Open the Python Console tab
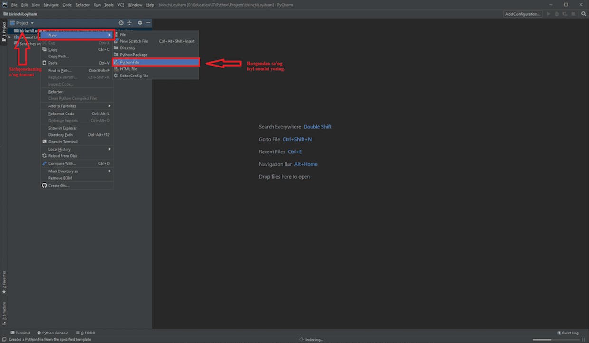This screenshot has height=343, width=589. (x=52, y=333)
